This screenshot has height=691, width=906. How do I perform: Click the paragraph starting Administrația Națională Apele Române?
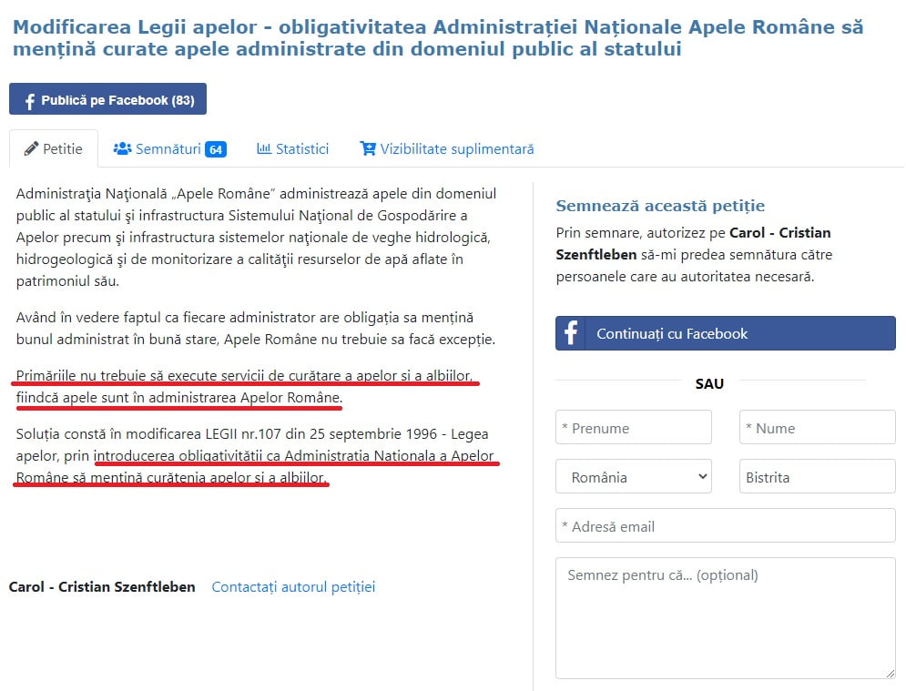click(x=256, y=238)
